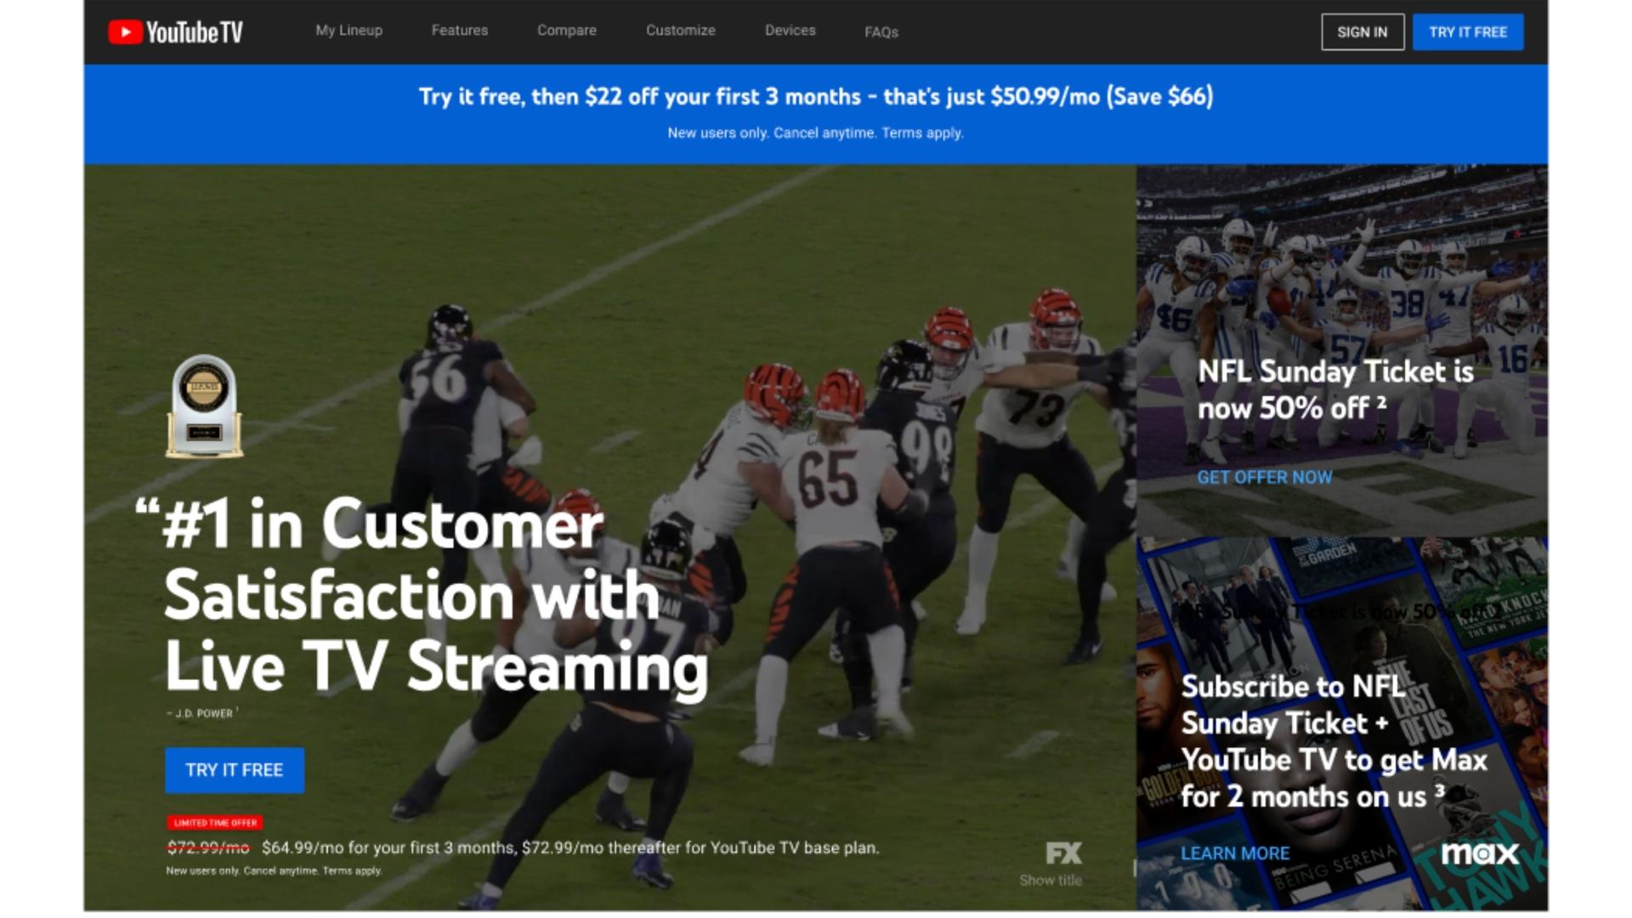Go to the Features page

click(x=460, y=31)
